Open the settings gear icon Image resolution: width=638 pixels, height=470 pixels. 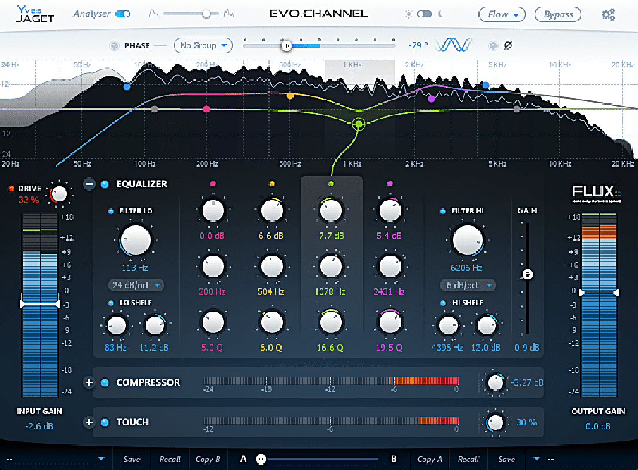(x=608, y=15)
